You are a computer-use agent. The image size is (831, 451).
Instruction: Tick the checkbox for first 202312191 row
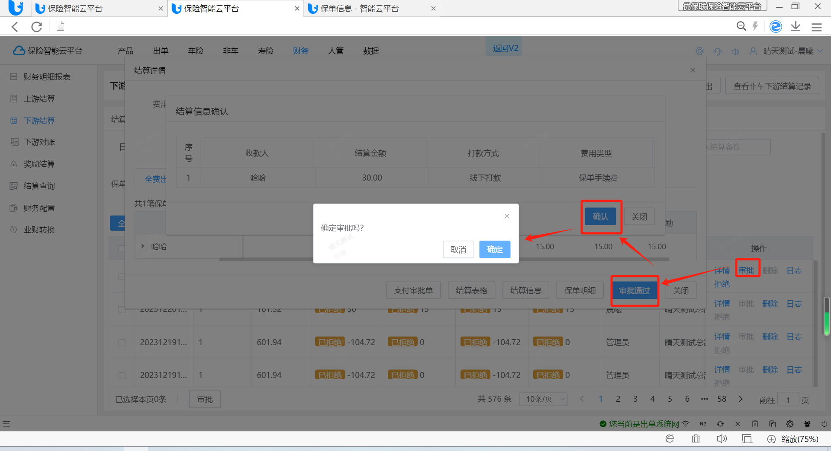[x=122, y=343]
